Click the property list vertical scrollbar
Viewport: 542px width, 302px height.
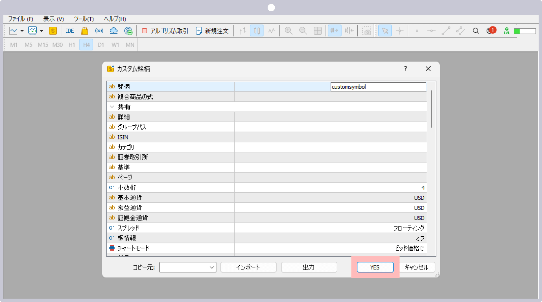tap(431, 109)
